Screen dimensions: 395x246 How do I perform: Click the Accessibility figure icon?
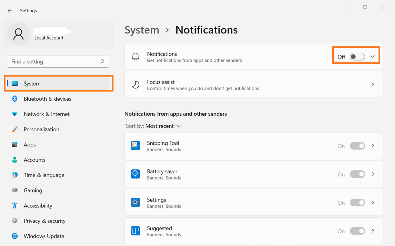click(x=15, y=205)
